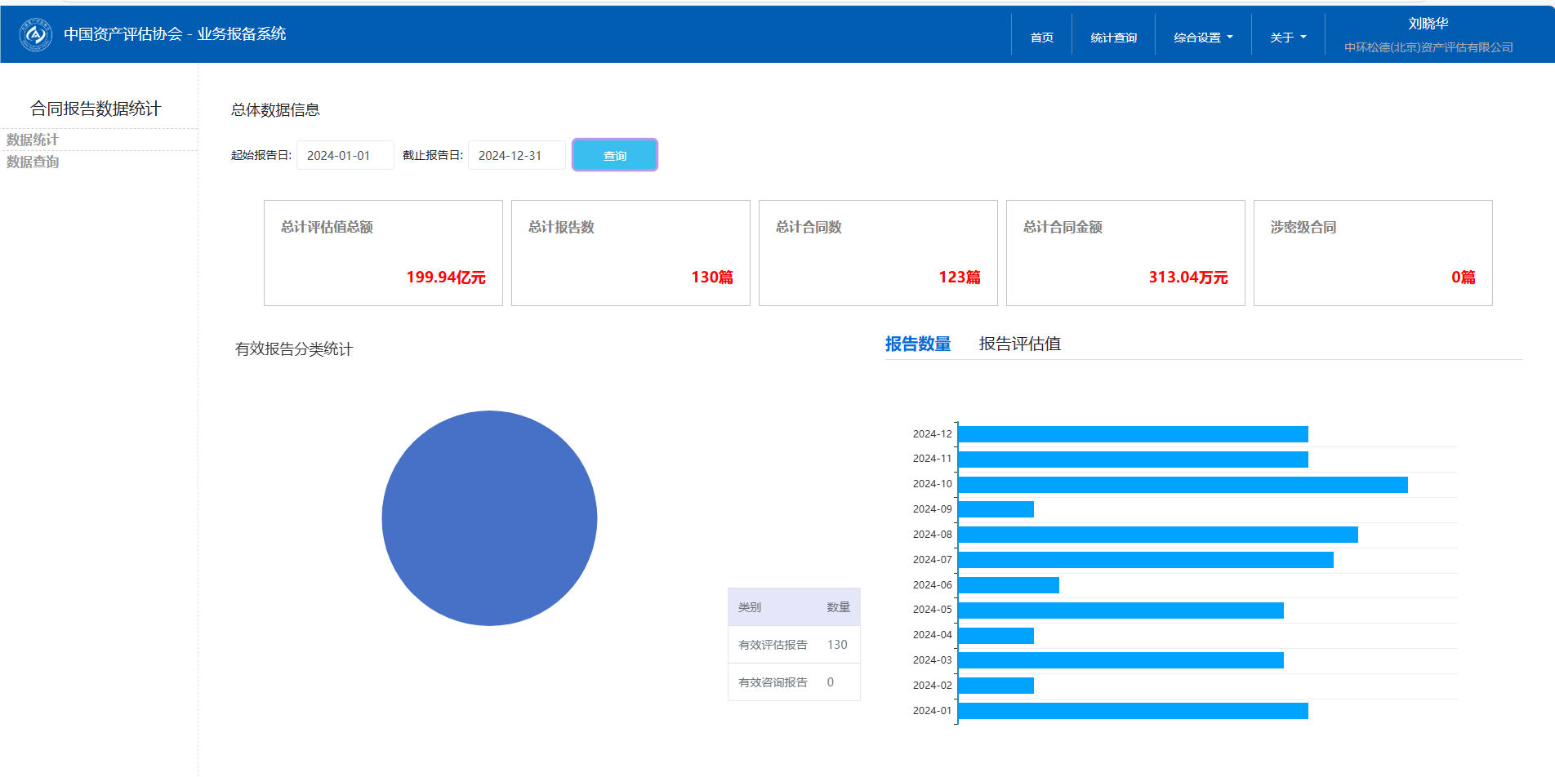Click the association logo icon in header
Image resolution: width=1555 pixels, height=777 pixels.
tap(36, 34)
